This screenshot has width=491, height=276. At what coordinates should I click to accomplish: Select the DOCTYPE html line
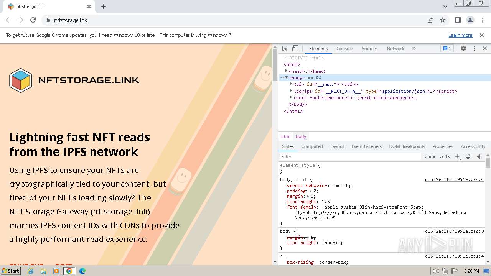[304, 58]
